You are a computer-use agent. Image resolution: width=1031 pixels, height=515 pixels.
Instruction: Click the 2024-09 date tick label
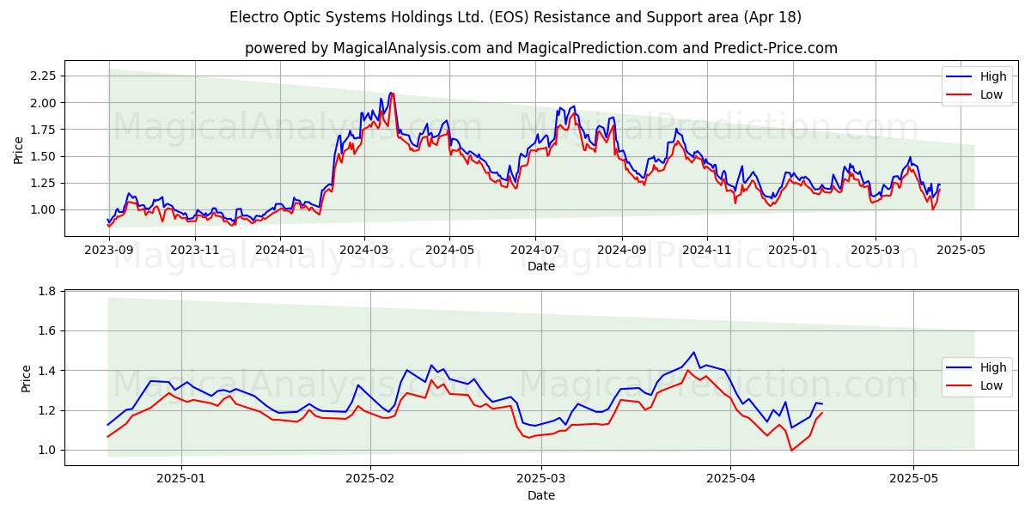pyautogui.click(x=622, y=249)
